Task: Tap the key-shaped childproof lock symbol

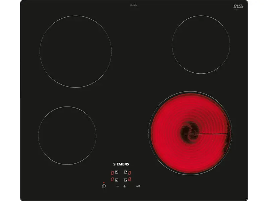Action: coord(138,186)
